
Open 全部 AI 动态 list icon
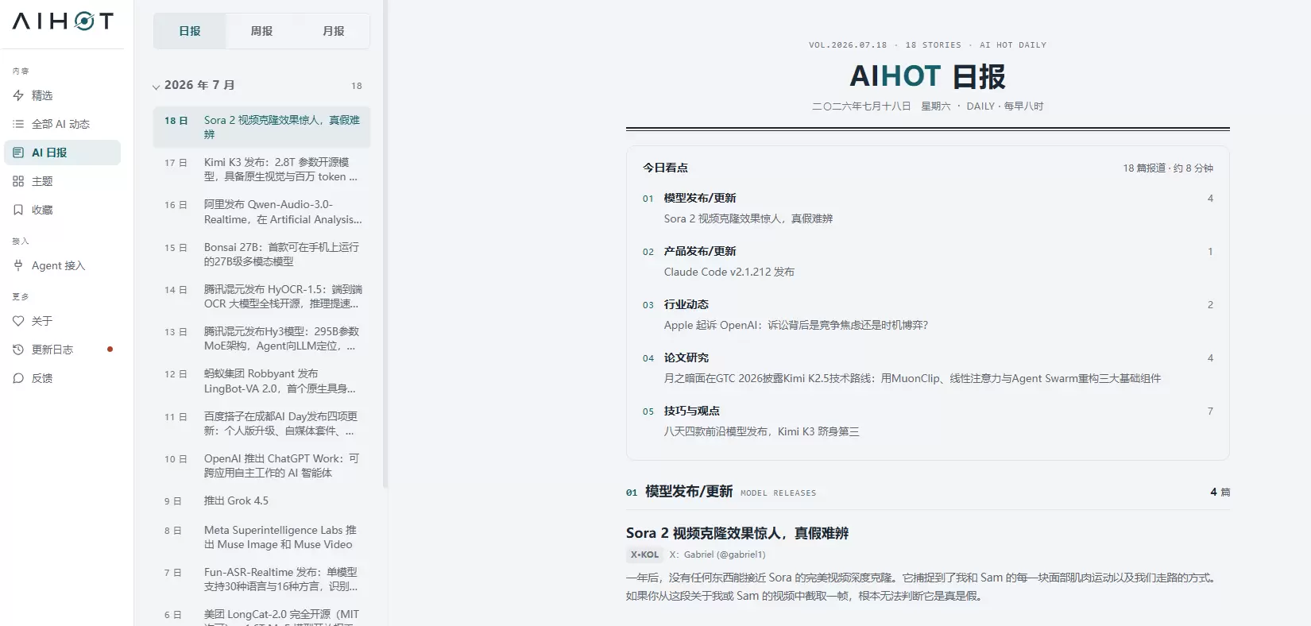point(18,124)
